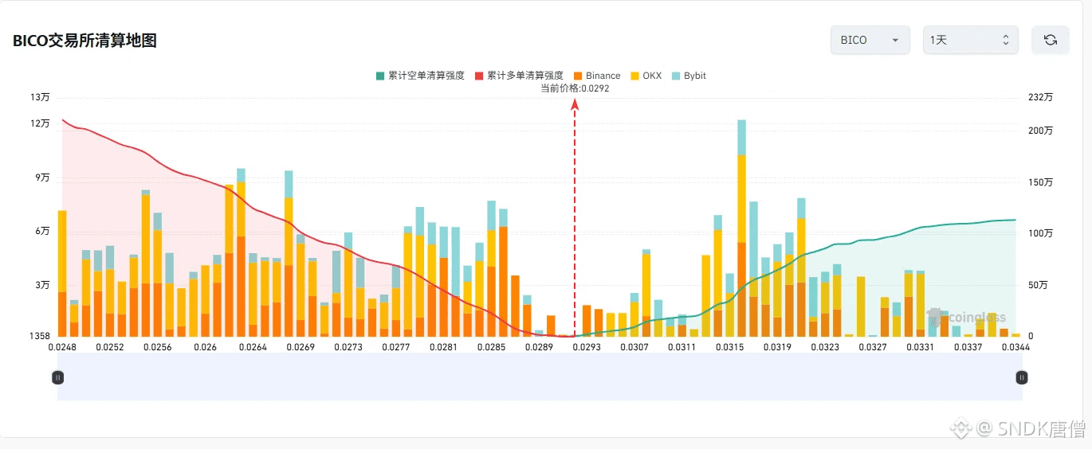Click the 12万 left axis label

pos(40,123)
